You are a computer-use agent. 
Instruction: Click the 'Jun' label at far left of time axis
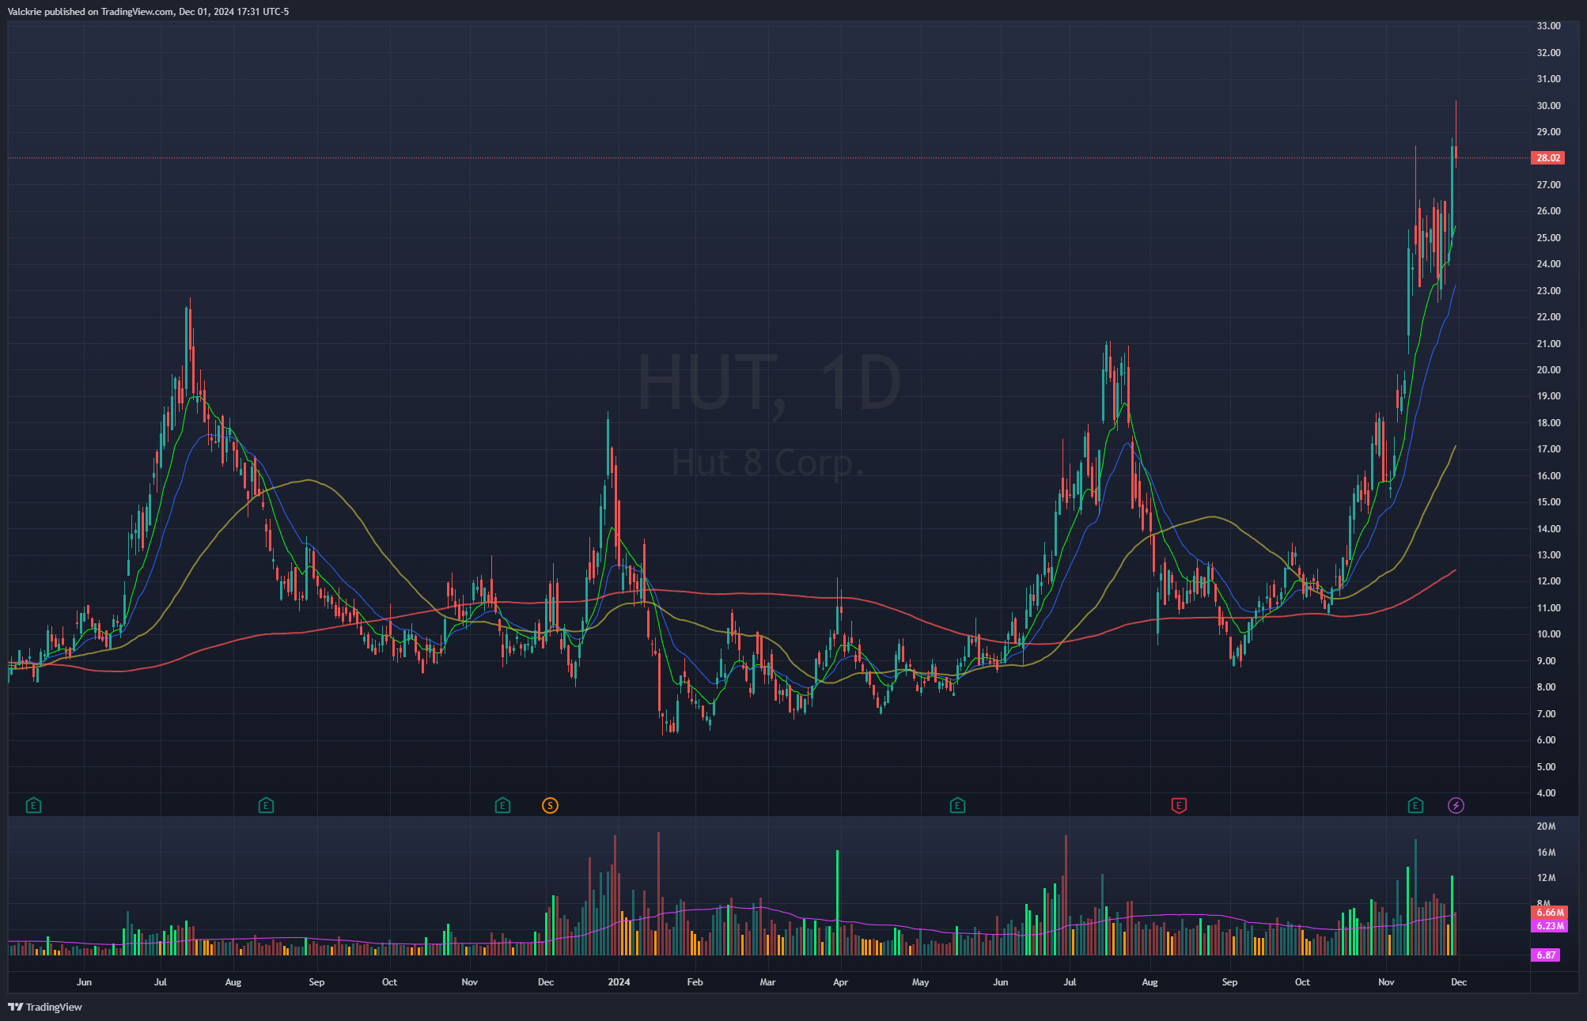click(84, 982)
